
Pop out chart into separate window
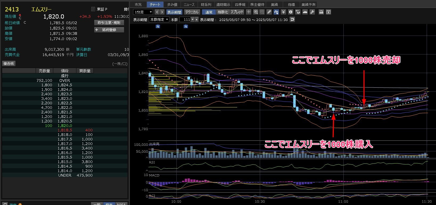tap(328, 12)
